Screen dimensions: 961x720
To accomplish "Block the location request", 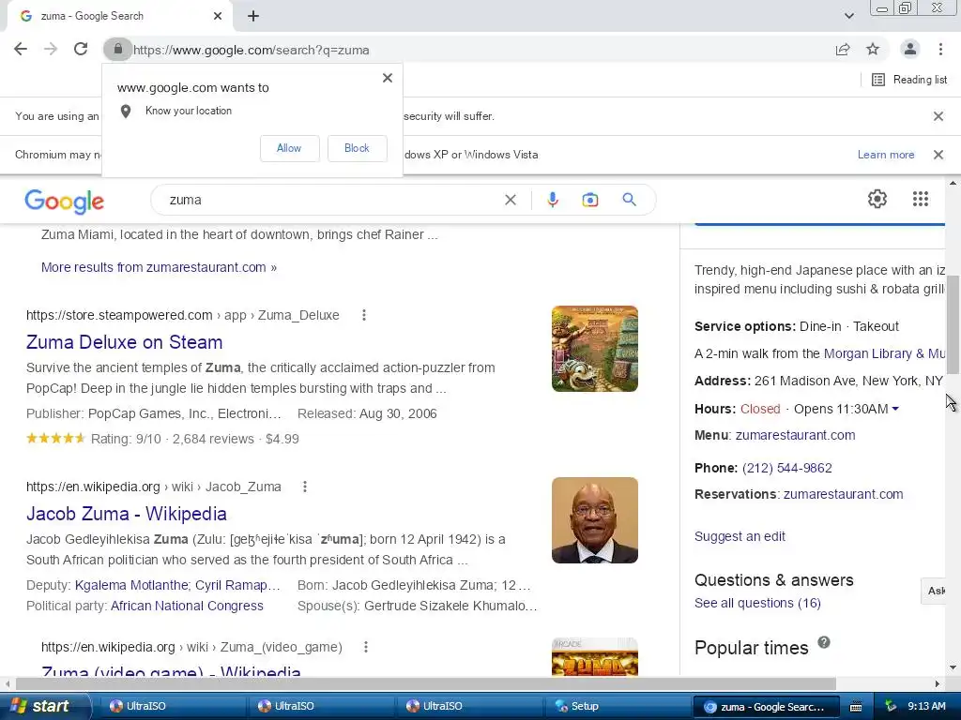I will pos(357,148).
